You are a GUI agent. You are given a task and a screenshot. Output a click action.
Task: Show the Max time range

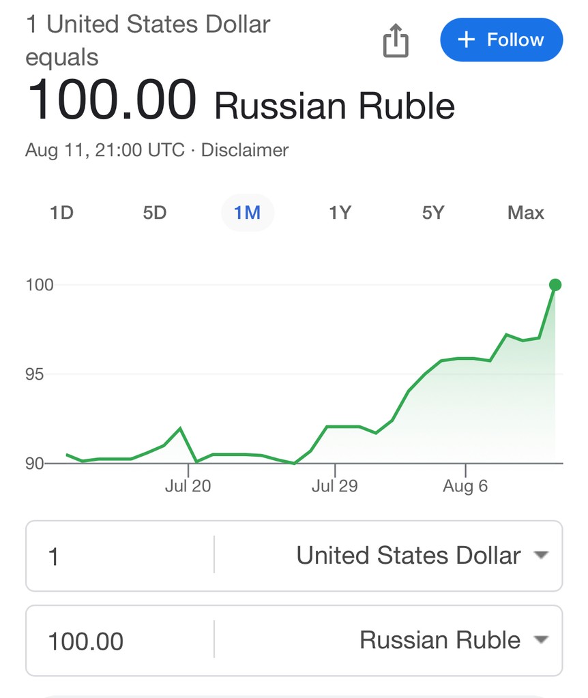click(525, 213)
